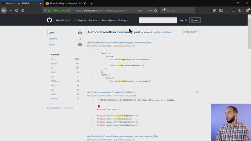The height and width of the screenshot is (141, 251).
Task: Open the Firefox account avatar icon
Action: coord(240,11)
